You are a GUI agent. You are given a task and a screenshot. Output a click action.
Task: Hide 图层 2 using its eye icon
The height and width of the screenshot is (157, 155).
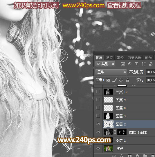point(98,124)
